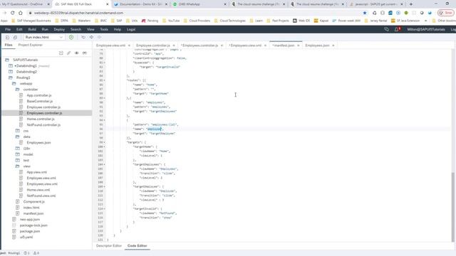Open the YouTube bookmark
The width and height of the screenshot is (456, 256).
[x=171, y=21]
